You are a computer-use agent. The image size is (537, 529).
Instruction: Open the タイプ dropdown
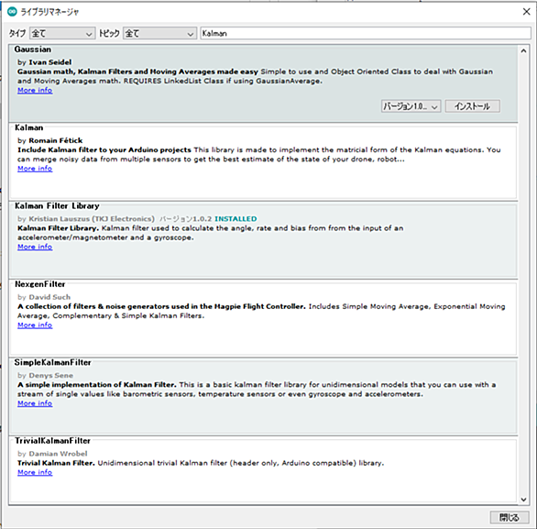click(x=62, y=33)
